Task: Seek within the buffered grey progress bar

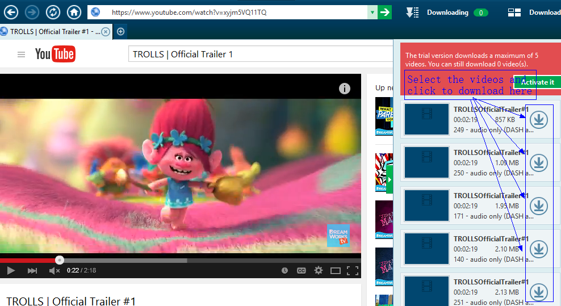Action: (125, 261)
